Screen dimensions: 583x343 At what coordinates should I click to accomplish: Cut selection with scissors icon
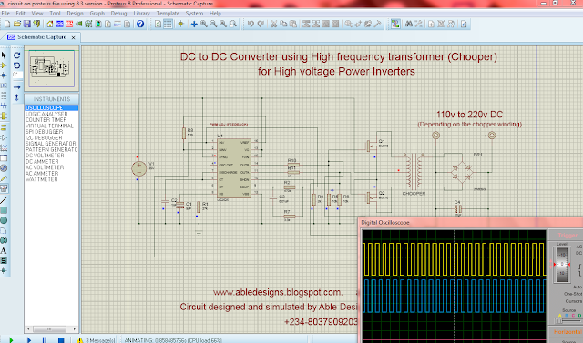pos(273,25)
